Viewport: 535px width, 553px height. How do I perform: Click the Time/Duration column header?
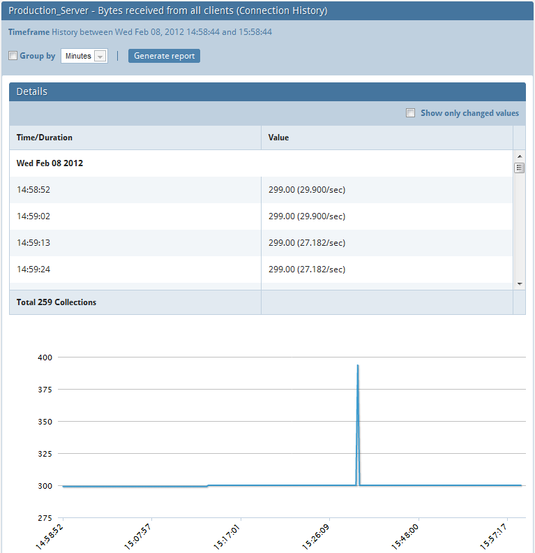click(x=135, y=138)
